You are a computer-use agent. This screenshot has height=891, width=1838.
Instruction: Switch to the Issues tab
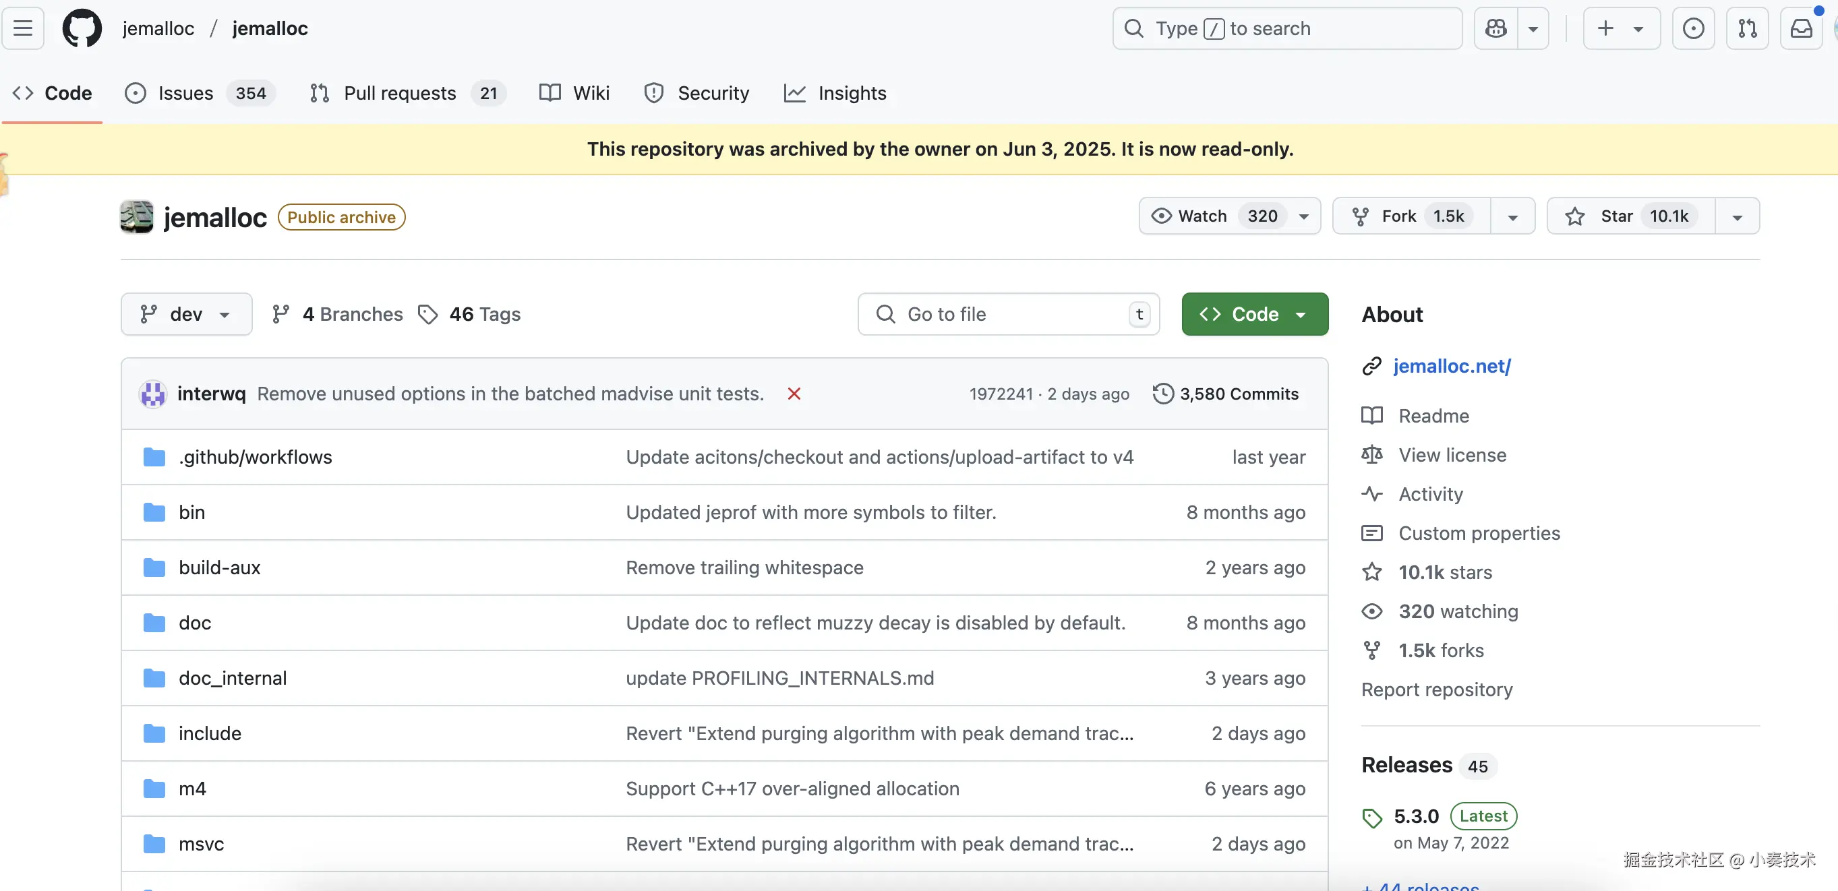pos(185,94)
